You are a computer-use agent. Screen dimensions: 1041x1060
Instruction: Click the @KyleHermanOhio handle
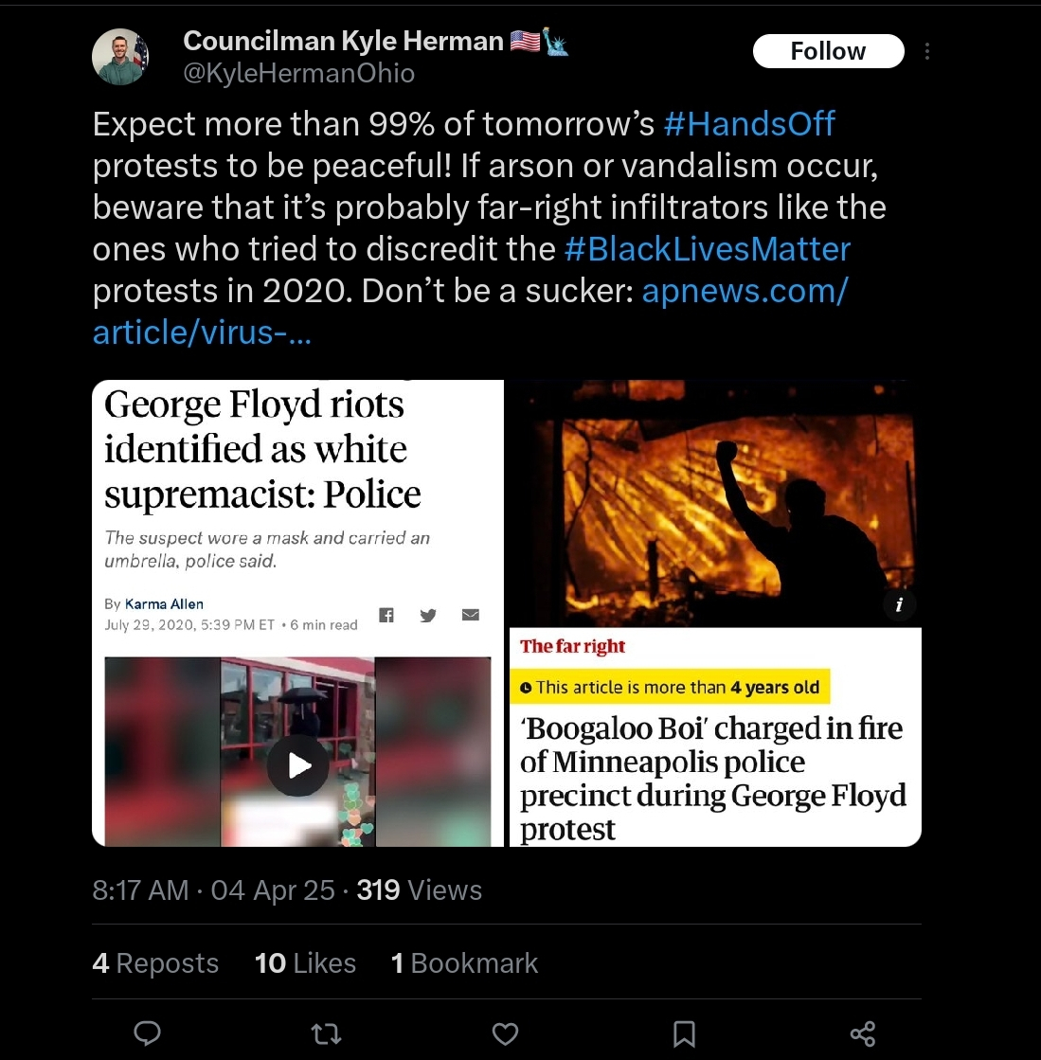point(298,73)
